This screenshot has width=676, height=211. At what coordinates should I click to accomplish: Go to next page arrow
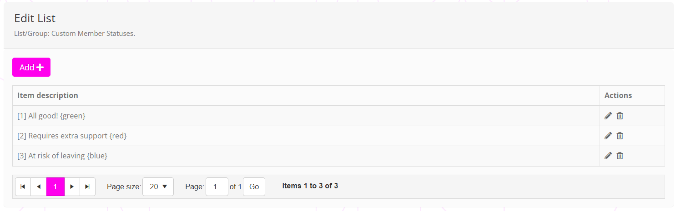[x=72, y=186]
